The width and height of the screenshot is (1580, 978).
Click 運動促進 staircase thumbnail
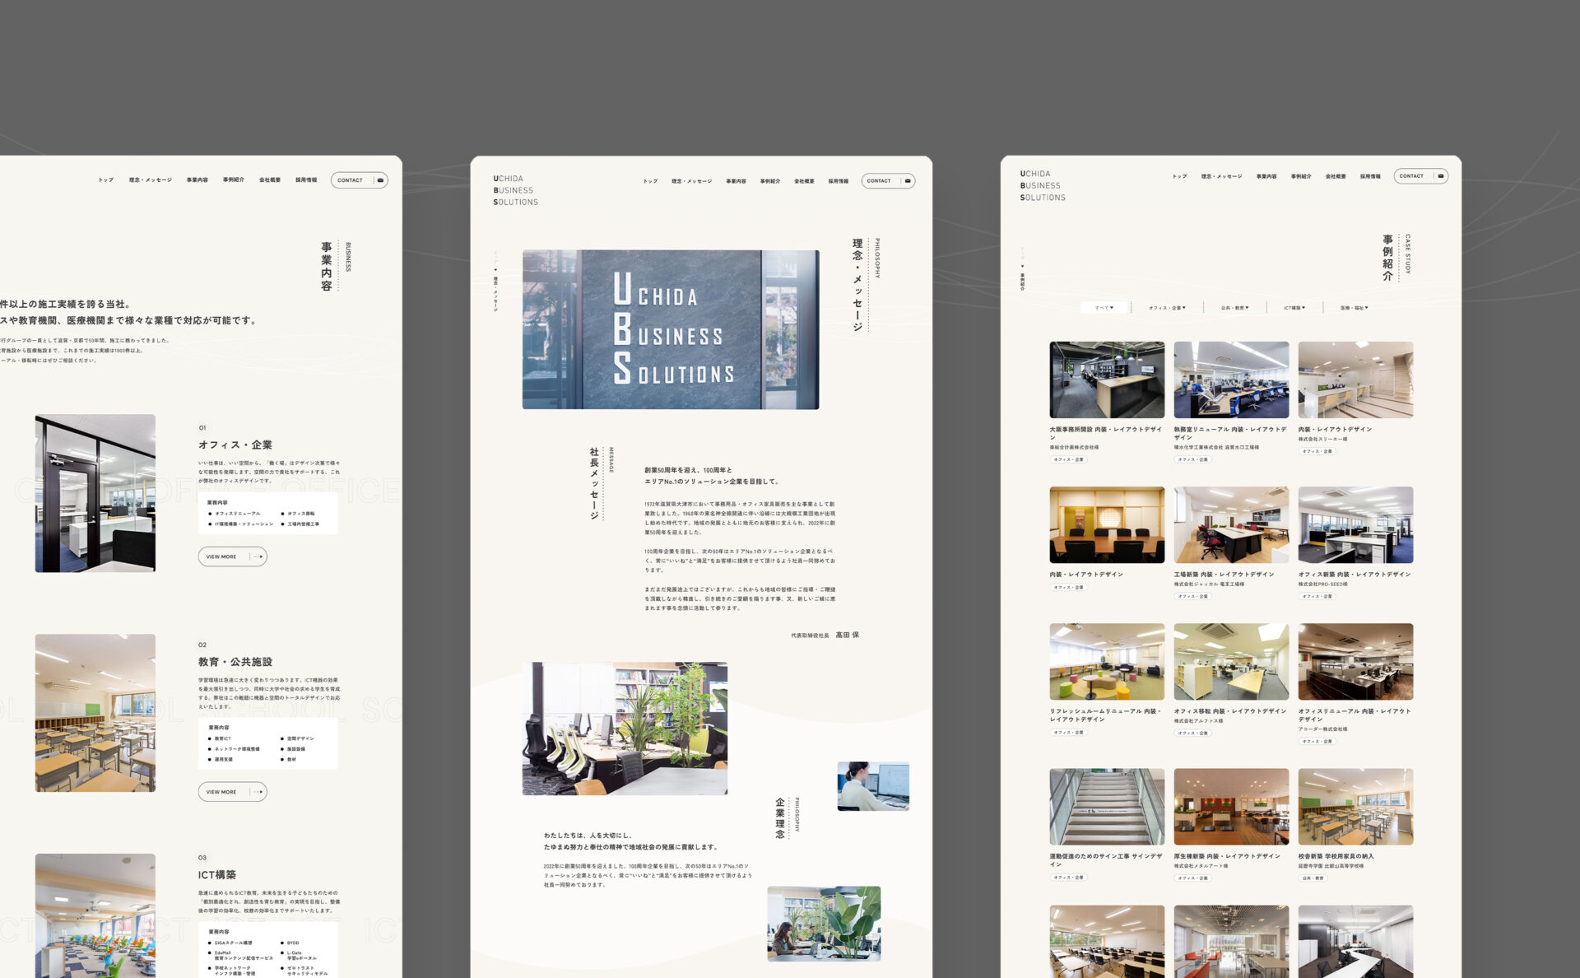tap(1107, 807)
